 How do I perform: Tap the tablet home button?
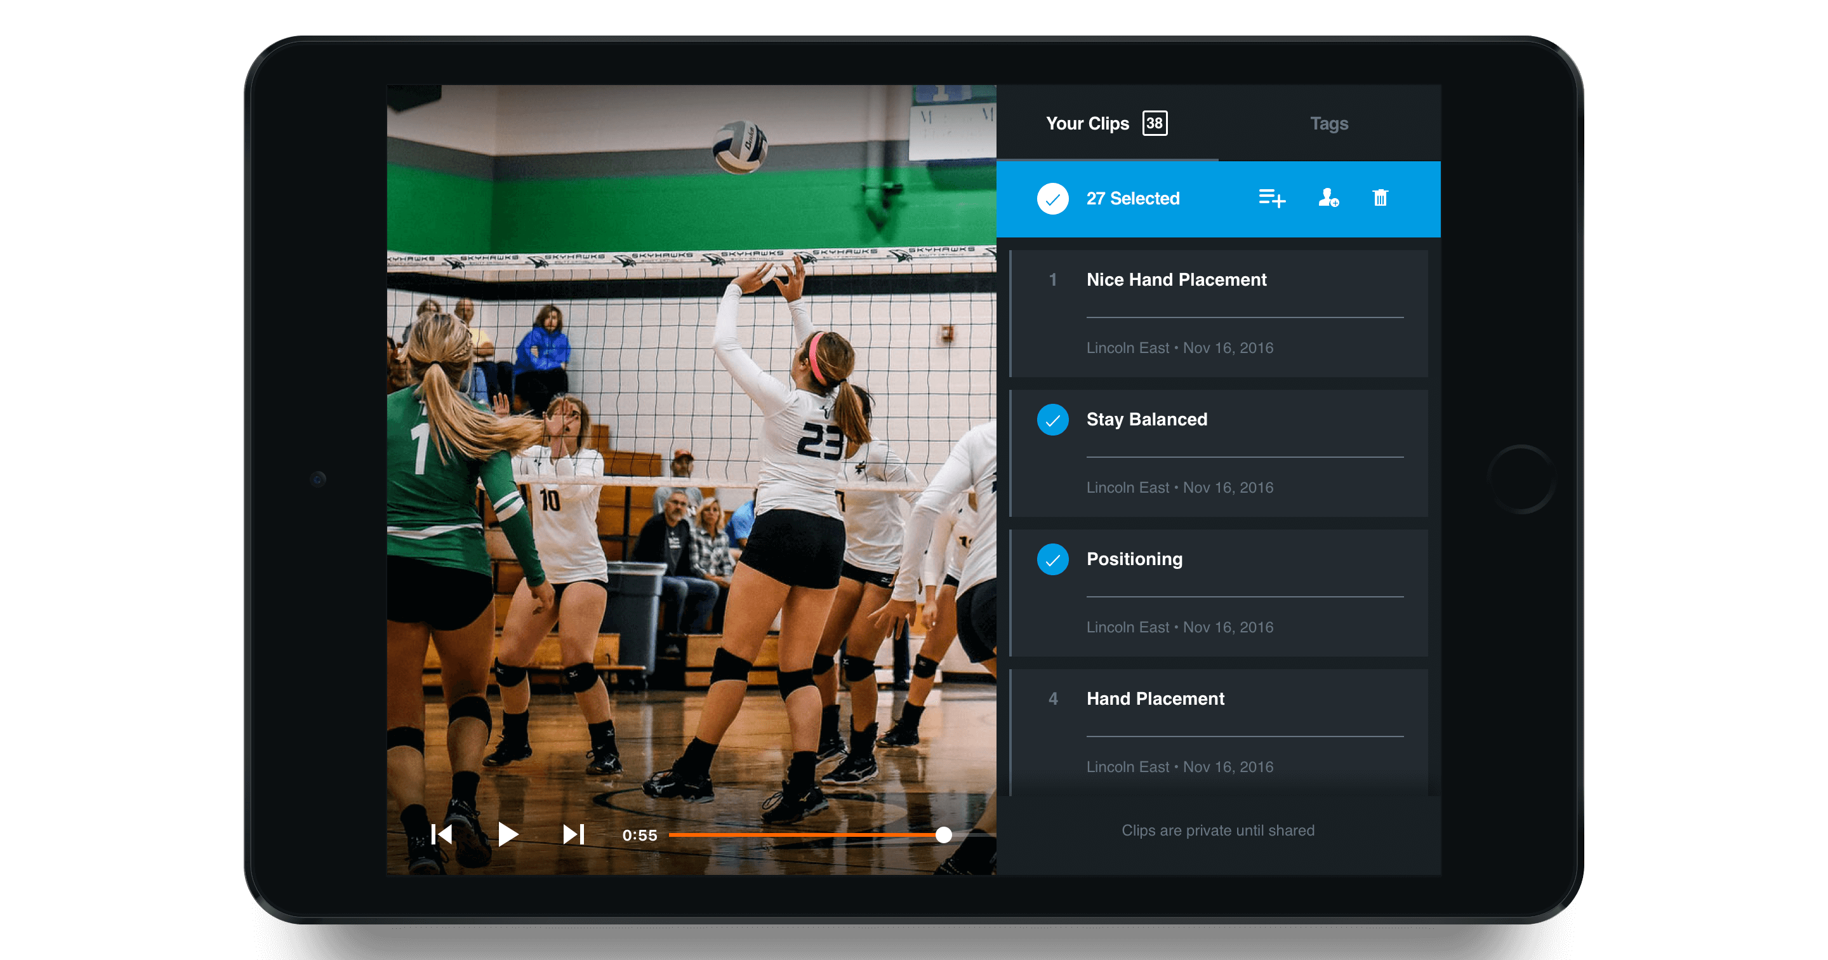[1521, 479]
